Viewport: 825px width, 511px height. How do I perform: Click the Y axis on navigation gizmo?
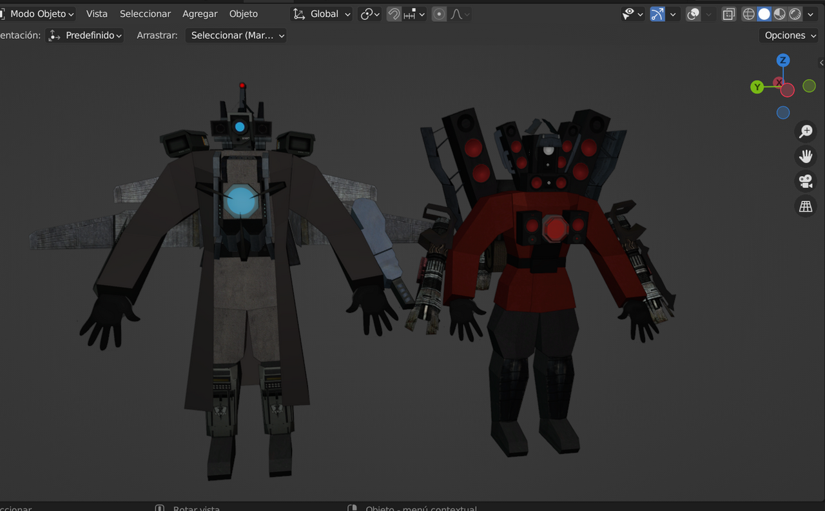click(x=757, y=86)
